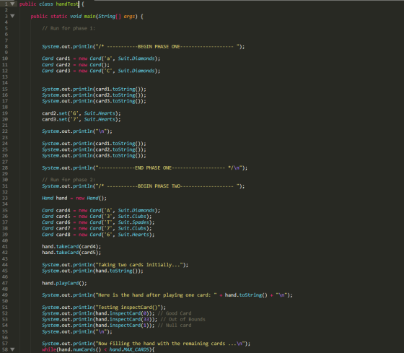
Task: Click the "END PHASE ONE" string text
Action: pyautogui.click(x=153, y=168)
